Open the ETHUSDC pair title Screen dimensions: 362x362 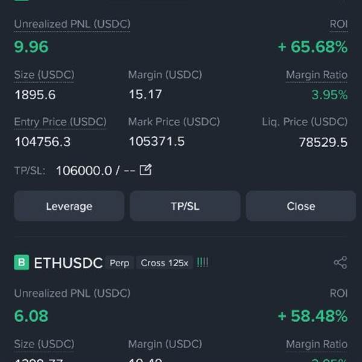click(68, 262)
